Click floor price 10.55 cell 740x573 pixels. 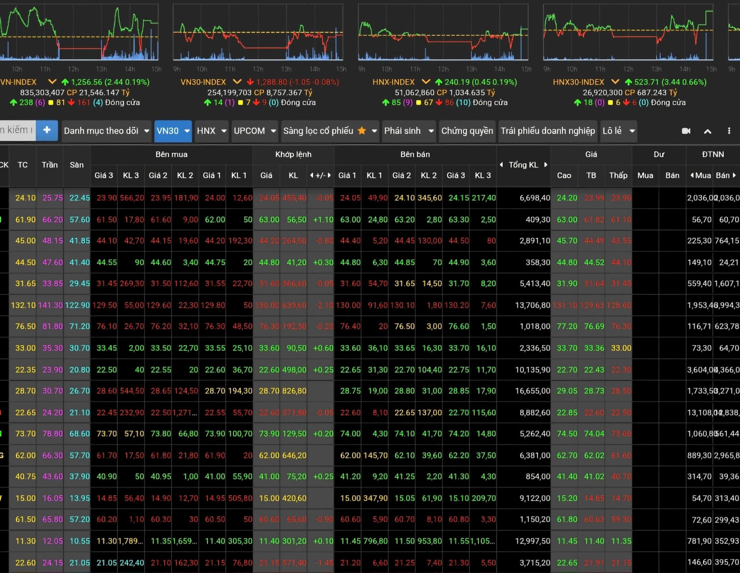79,541
